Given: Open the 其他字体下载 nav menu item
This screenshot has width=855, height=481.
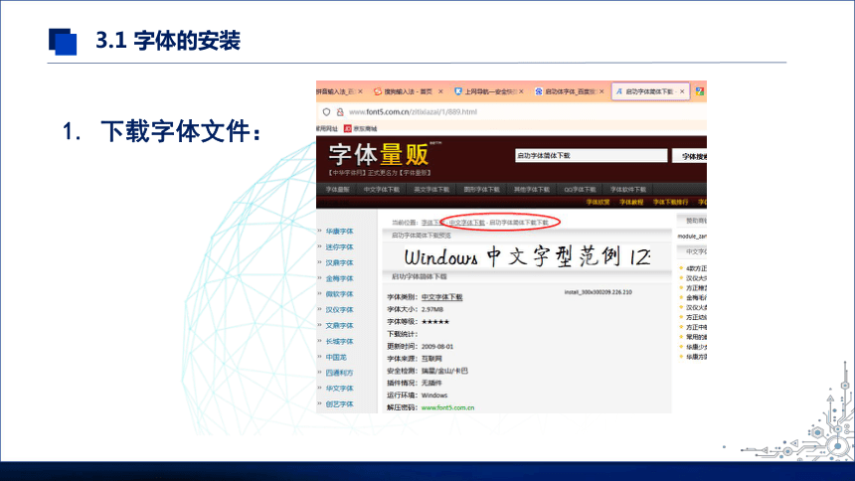Looking at the screenshot, I should 532,189.
